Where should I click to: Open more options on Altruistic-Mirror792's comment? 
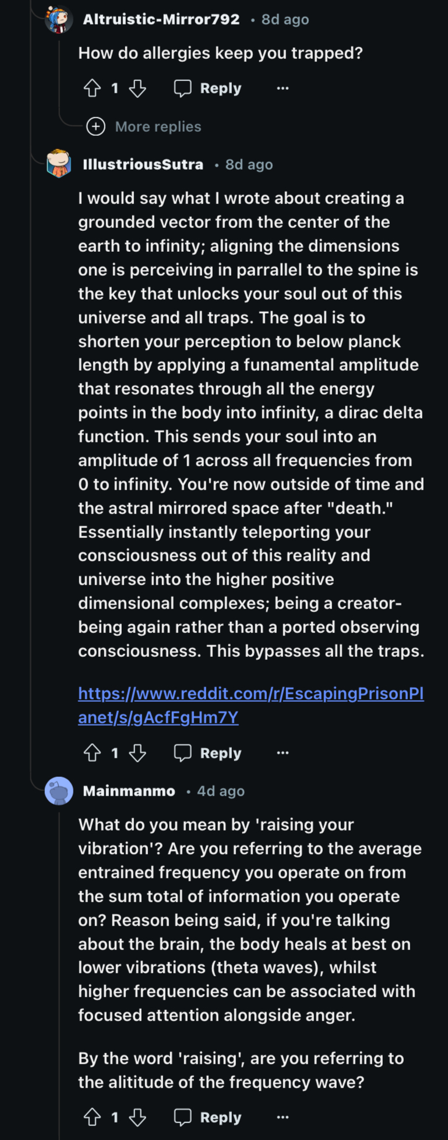tap(283, 89)
